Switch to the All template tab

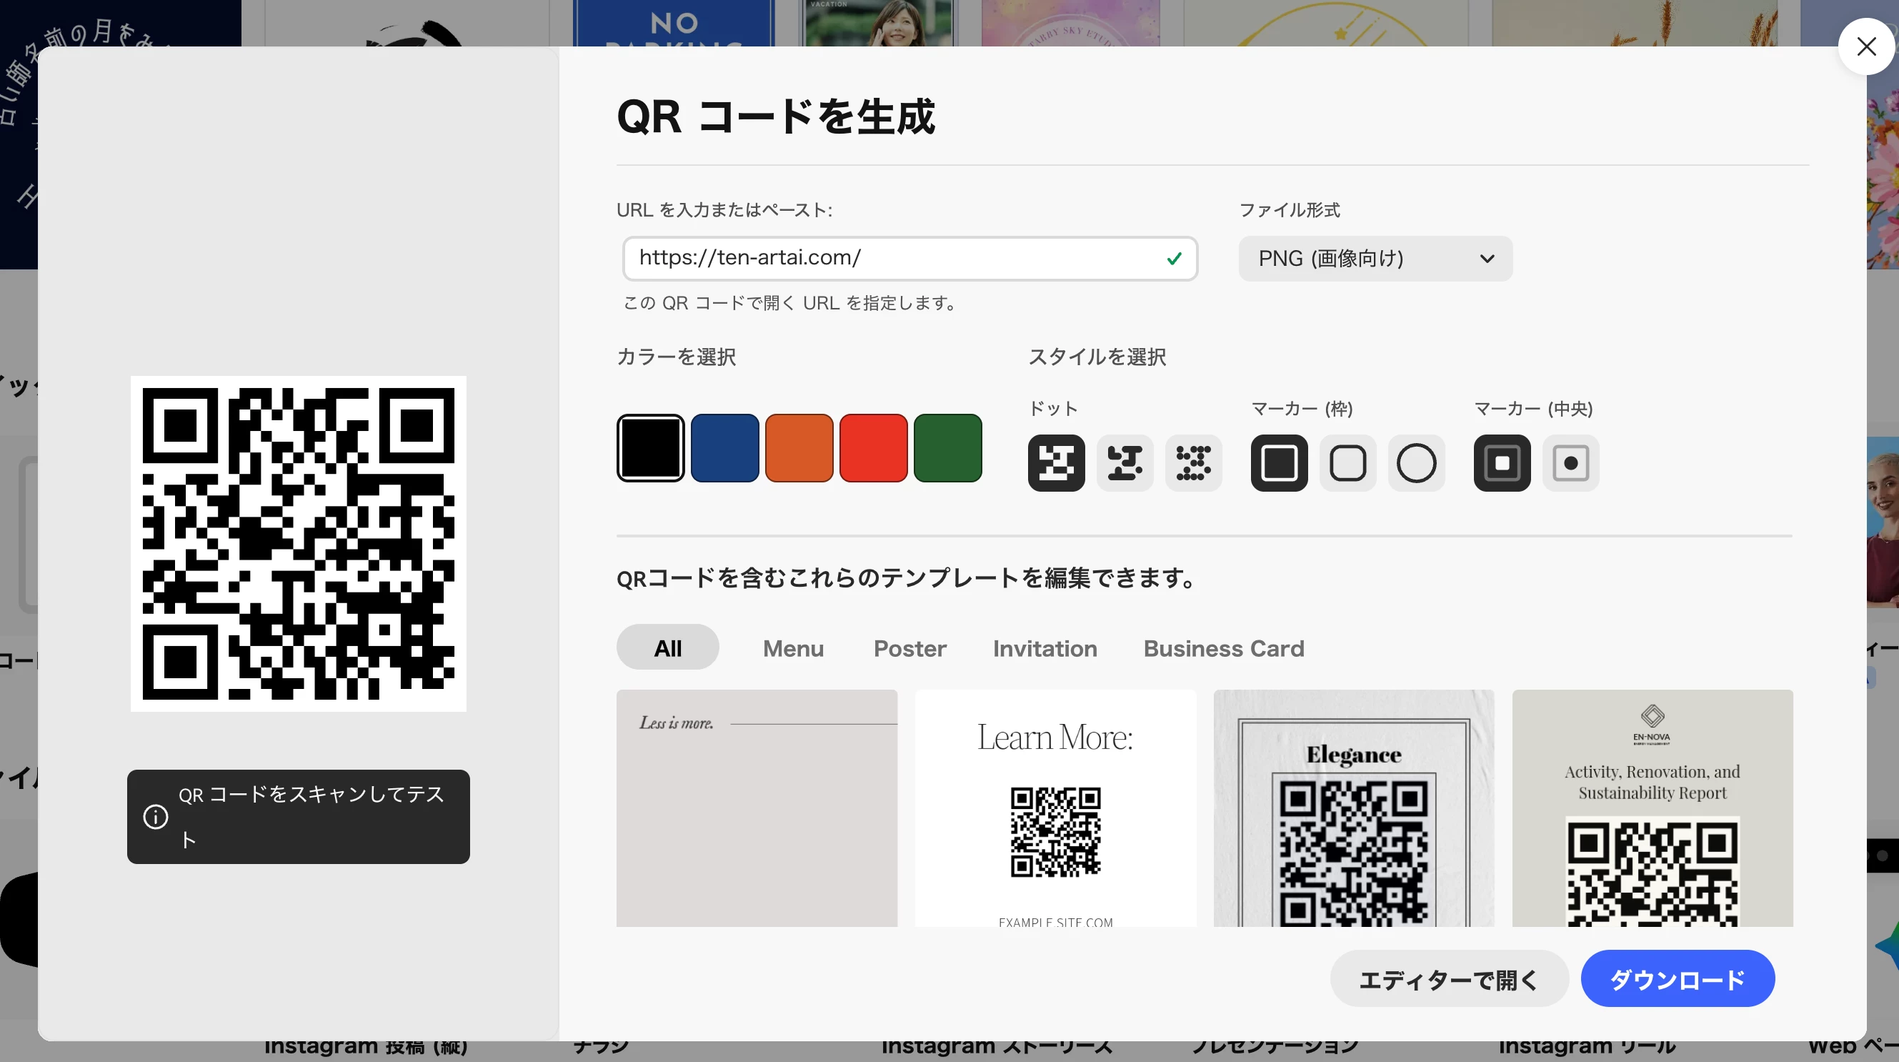pos(668,647)
